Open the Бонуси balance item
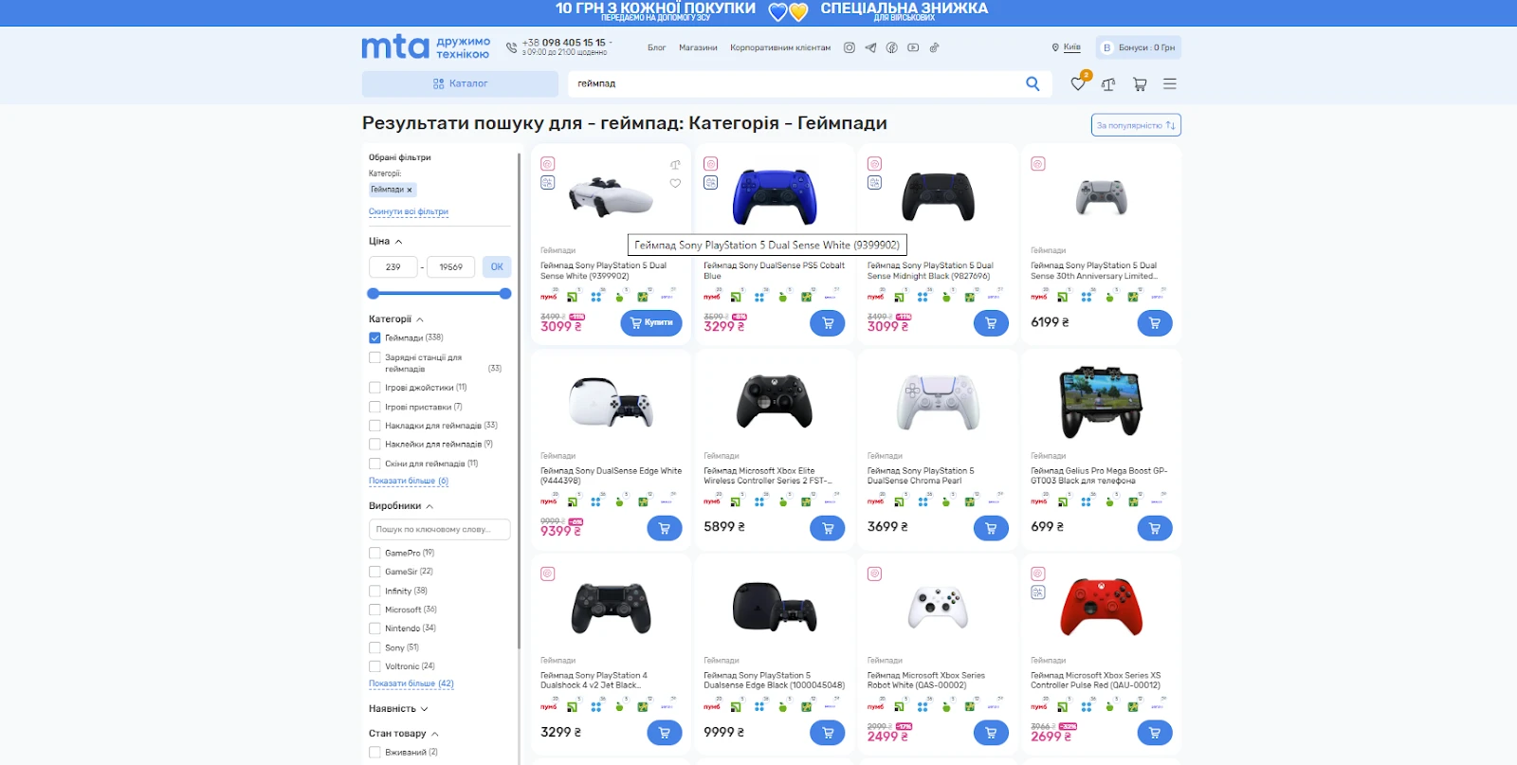Screen dimensions: 1517x765 (x=1139, y=47)
